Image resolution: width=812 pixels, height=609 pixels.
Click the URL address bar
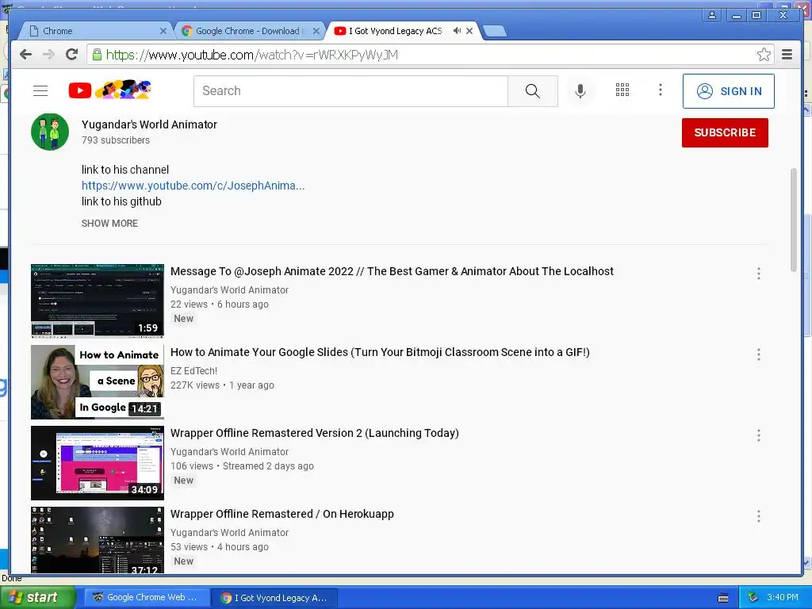(x=429, y=55)
